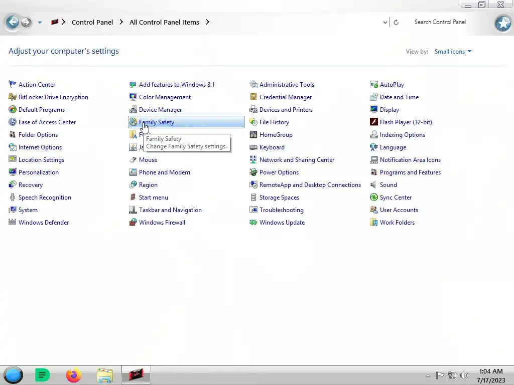The width and height of the screenshot is (514, 385).
Task: Click the Sync Center green icon
Action: 373,198
